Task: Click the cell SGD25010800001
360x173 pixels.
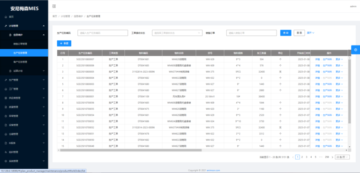Action: pyautogui.click(x=85, y=97)
